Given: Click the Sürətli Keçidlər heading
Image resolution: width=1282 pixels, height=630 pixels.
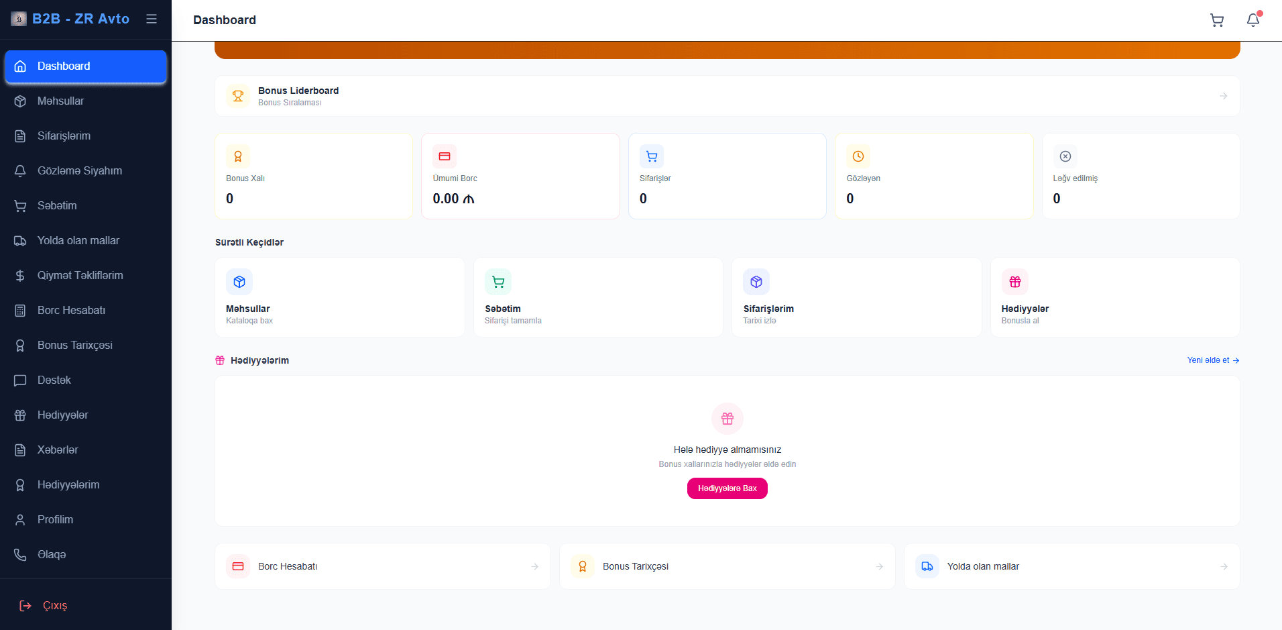Looking at the screenshot, I should (x=249, y=242).
